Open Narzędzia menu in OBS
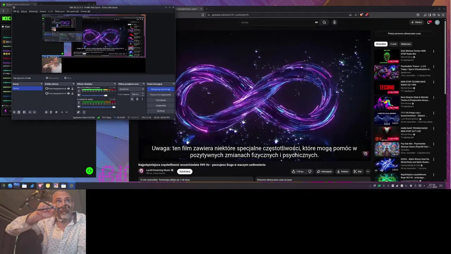Viewport: 451px width, 254px height. pos(73,11)
